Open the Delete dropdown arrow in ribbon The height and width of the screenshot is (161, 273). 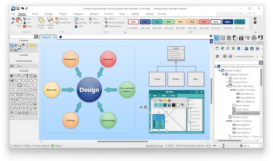click(x=35, y=26)
